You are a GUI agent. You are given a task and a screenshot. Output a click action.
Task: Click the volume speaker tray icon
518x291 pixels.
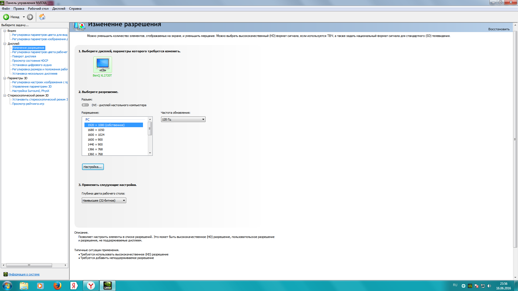pos(489,286)
